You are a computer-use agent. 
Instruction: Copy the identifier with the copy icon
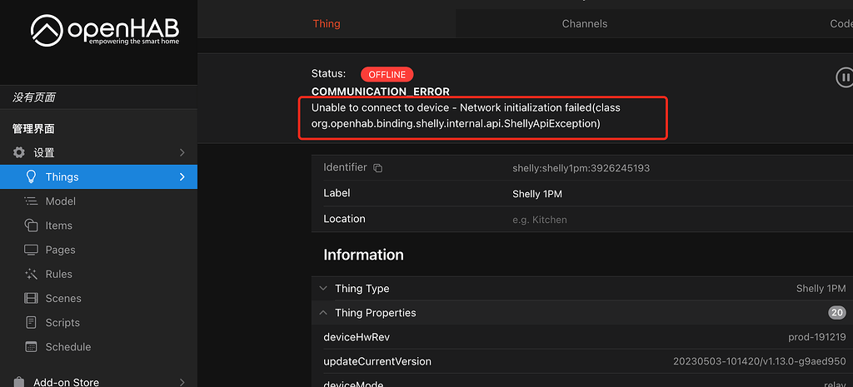tap(377, 168)
